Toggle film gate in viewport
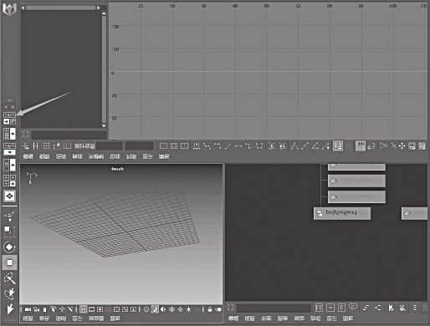The image size is (430, 326). point(91,309)
